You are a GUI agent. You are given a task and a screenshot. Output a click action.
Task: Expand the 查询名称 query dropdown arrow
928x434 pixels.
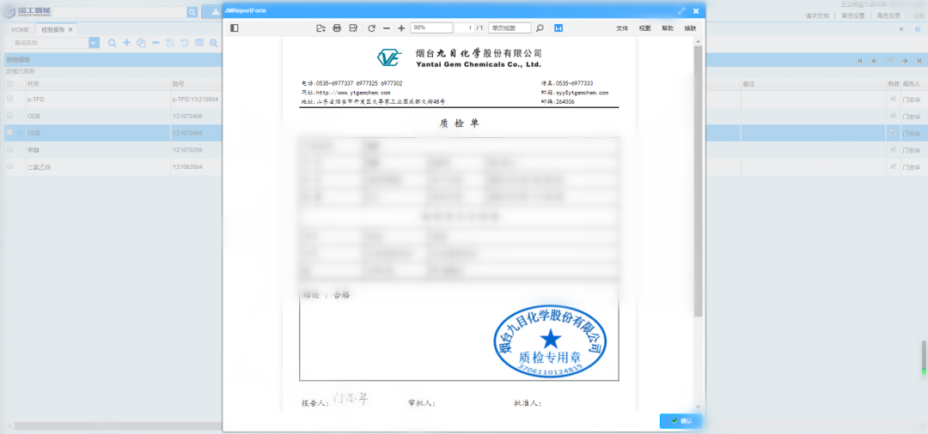click(94, 43)
